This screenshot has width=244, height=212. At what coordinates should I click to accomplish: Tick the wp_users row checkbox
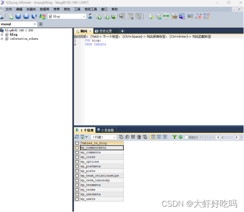[x=77, y=199]
